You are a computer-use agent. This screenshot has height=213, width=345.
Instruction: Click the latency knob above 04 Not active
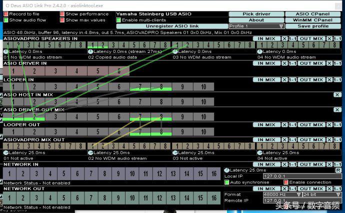[259, 153]
